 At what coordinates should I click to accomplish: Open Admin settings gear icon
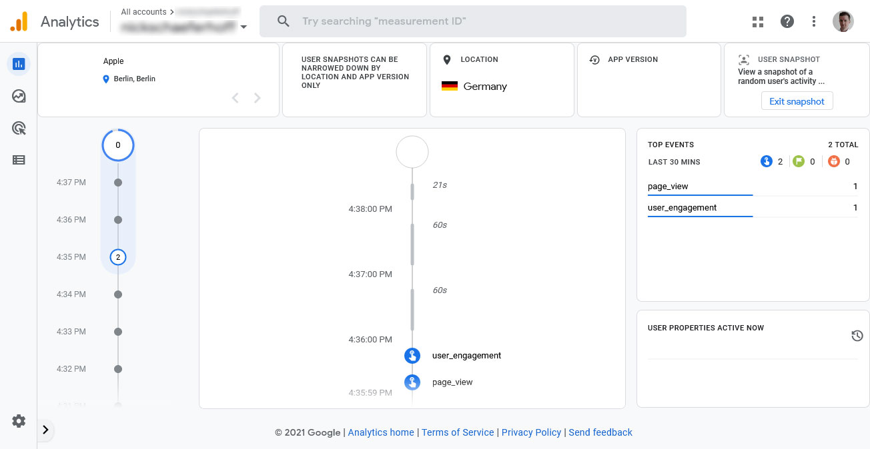click(x=19, y=421)
